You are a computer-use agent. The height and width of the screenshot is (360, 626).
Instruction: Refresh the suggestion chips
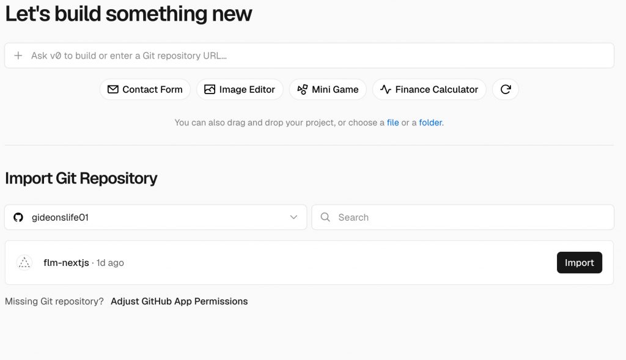pyautogui.click(x=506, y=89)
